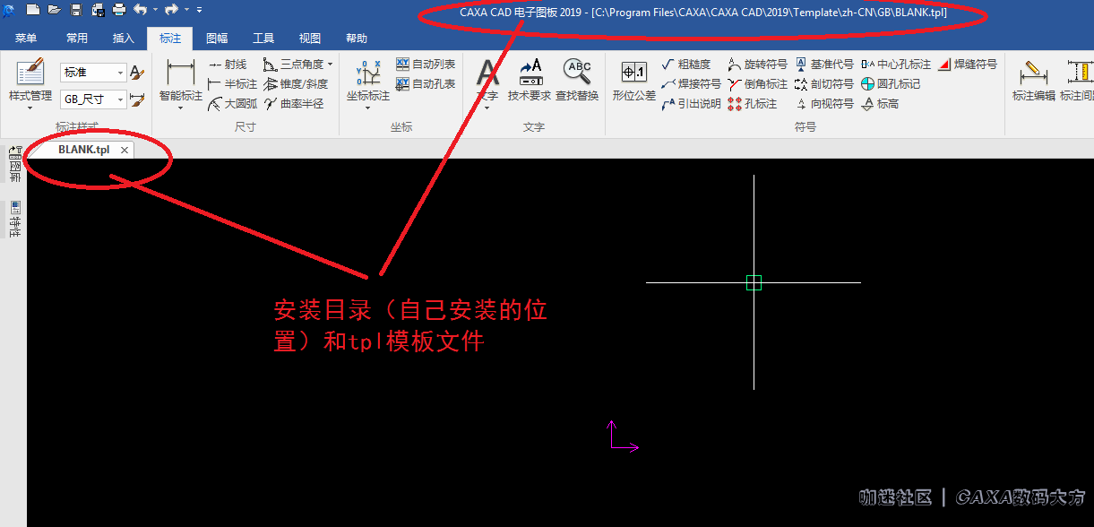The height and width of the screenshot is (527, 1094).
Task: Switch to the 图幅 ribbon tab
Action: pyautogui.click(x=217, y=39)
